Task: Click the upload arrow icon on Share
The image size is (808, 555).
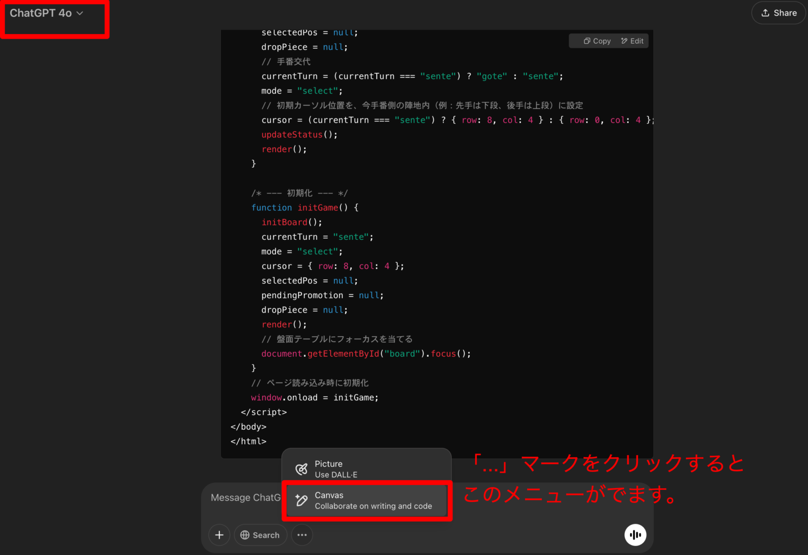Action: tap(765, 13)
